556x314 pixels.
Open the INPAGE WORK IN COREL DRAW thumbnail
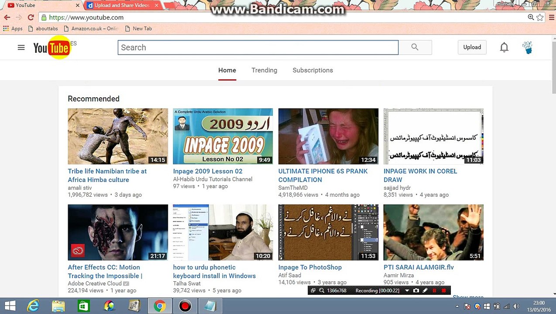[x=433, y=136]
